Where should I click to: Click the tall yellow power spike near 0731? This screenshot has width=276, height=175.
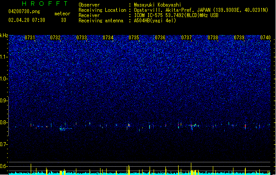(x=31, y=169)
